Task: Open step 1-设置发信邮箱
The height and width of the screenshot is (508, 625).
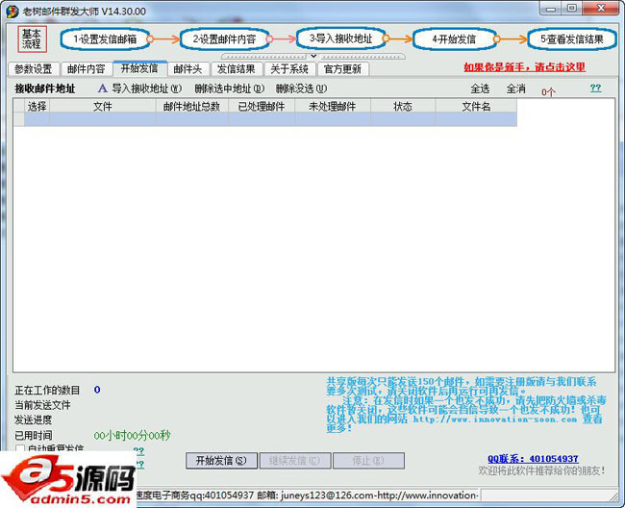Action: [106, 39]
